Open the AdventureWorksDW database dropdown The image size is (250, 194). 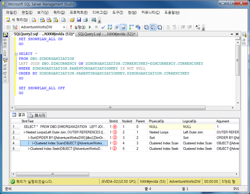click(64, 27)
